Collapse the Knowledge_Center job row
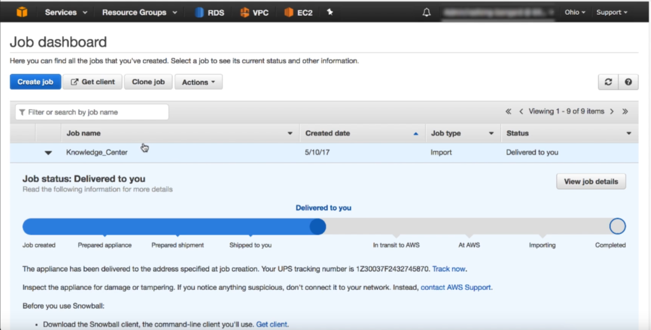 [x=48, y=153]
